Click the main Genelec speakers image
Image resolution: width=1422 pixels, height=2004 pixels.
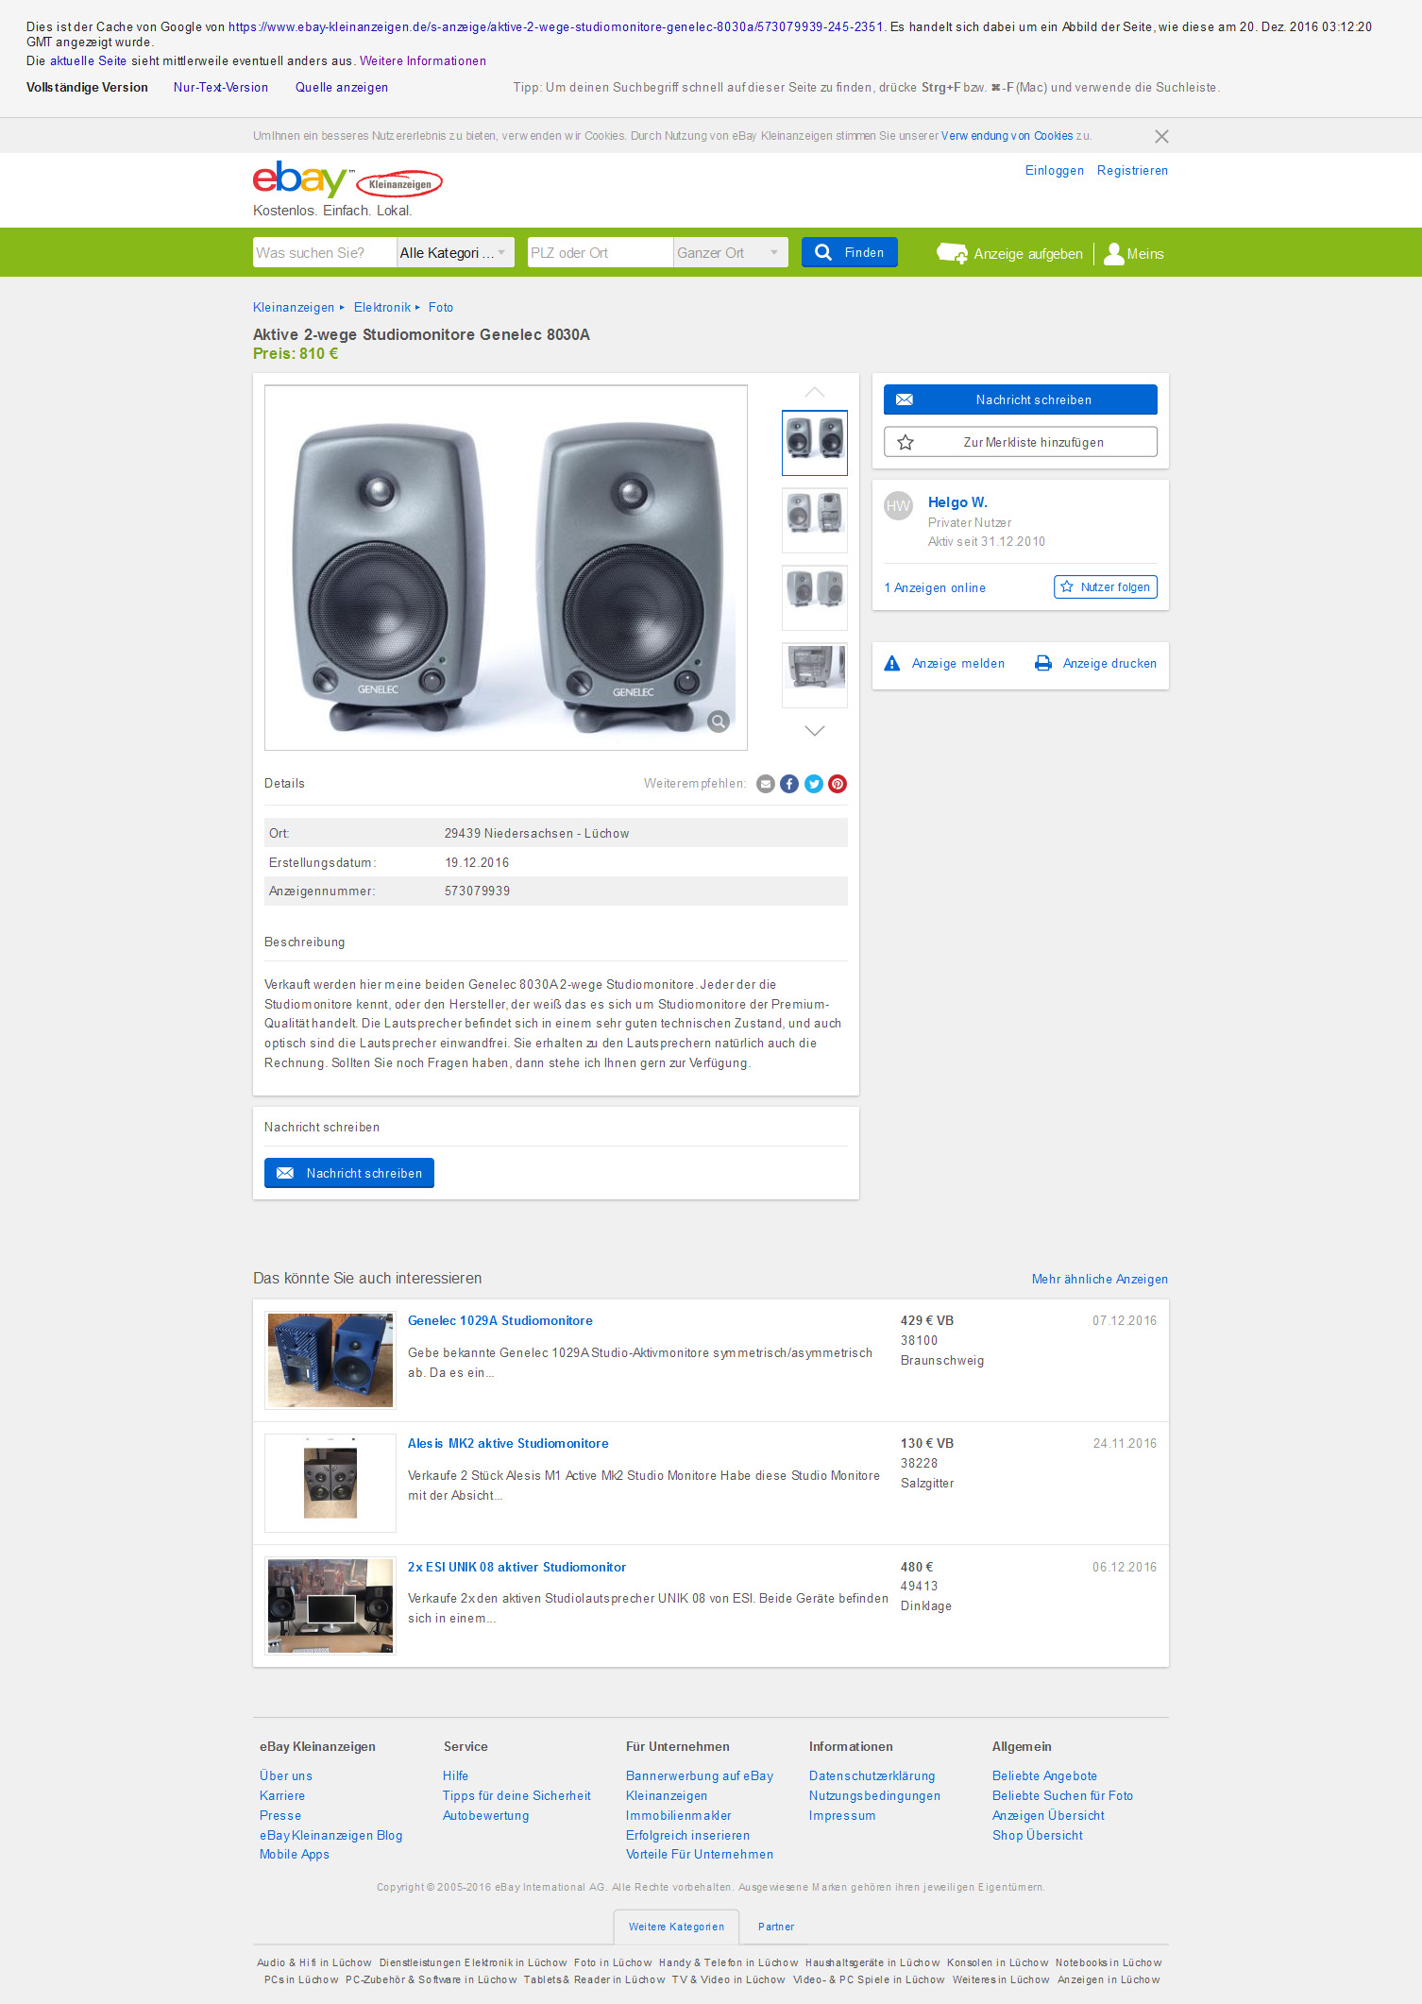506,568
